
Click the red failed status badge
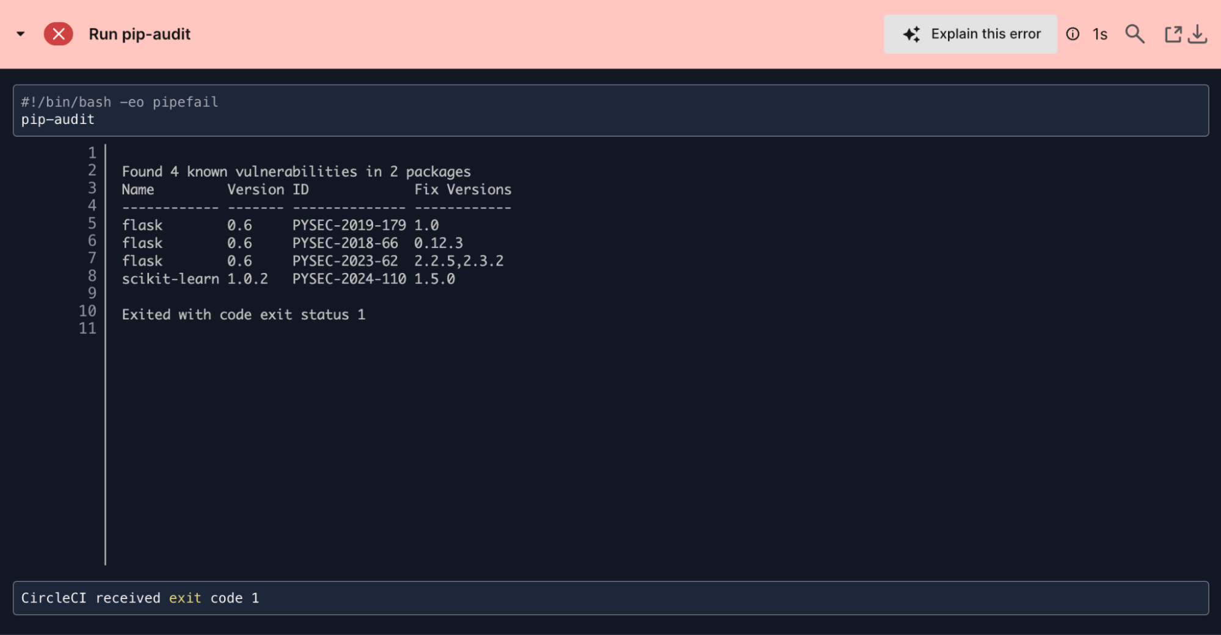[59, 34]
